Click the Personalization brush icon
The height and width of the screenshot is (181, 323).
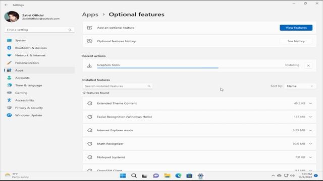click(x=9, y=63)
